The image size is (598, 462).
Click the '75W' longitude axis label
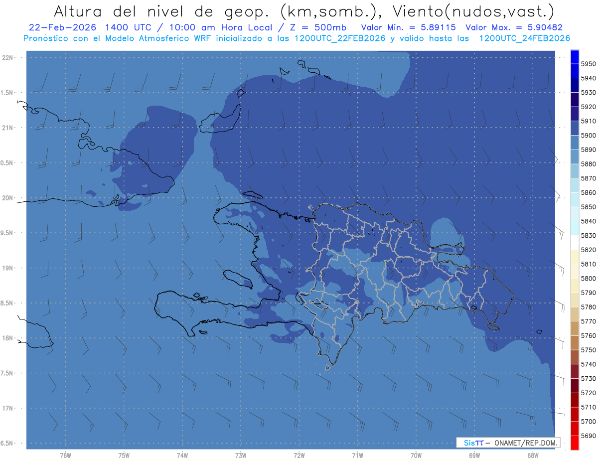pyautogui.click(x=124, y=456)
